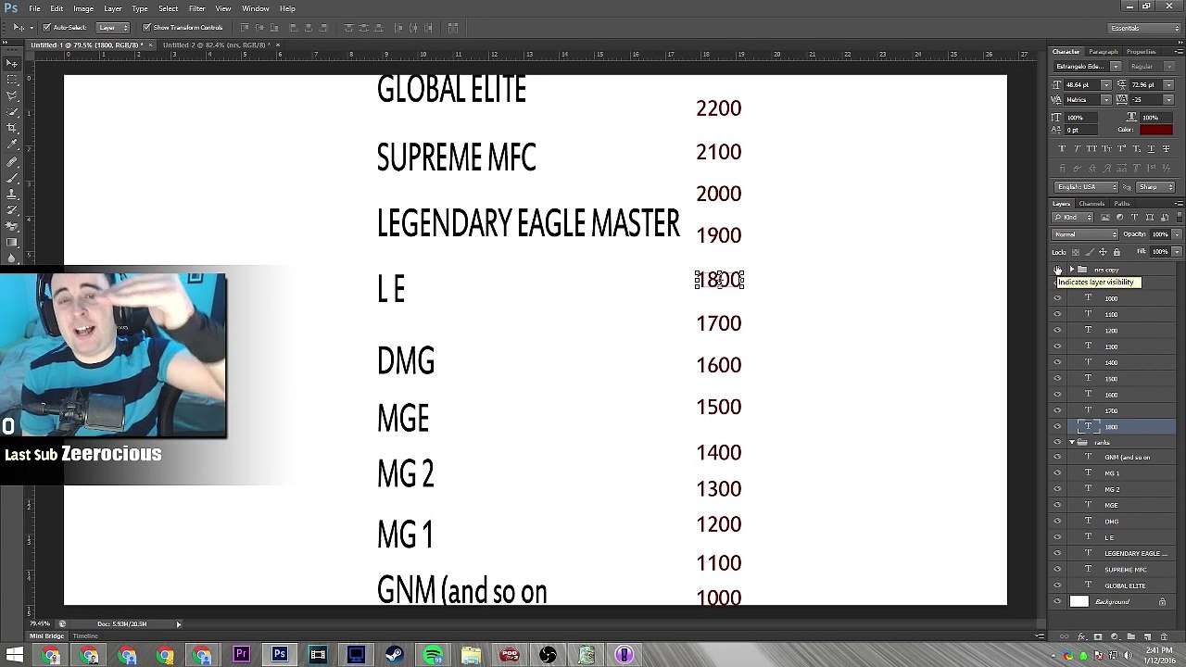
Task: Open the text Color swatch
Action: (1156, 130)
